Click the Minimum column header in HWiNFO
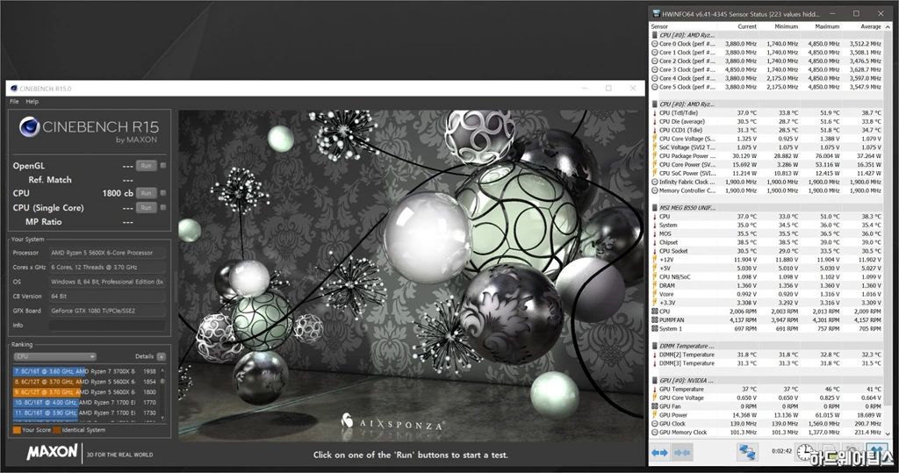 coord(779,26)
